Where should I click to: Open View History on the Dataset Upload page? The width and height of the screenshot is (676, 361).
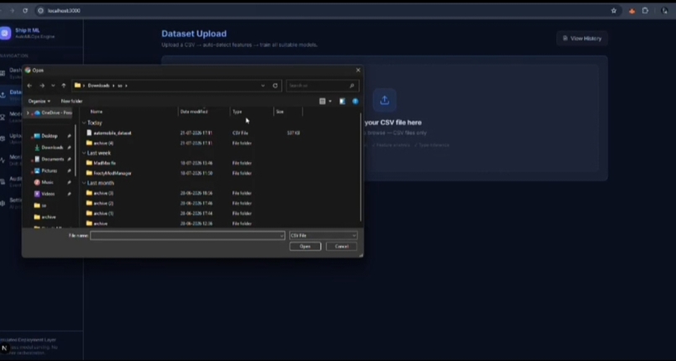(582, 39)
